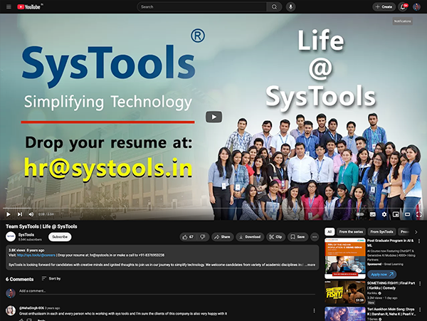Open @NehaSingh-006 commenter avatar
Screen dimensions: 427x321
coord(11,310)
